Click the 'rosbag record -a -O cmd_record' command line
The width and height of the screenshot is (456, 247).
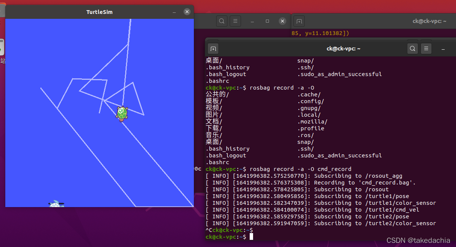tap(300, 169)
